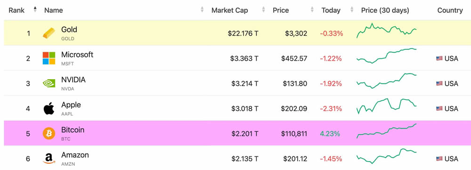This screenshot has height=170, width=471.
Task: Select the Country column header
Action: pos(450,10)
